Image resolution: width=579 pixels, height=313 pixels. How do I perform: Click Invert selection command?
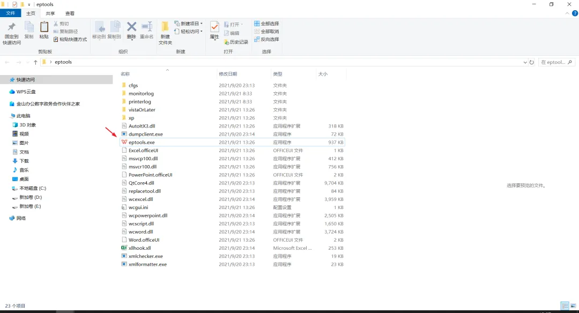(266, 39)
